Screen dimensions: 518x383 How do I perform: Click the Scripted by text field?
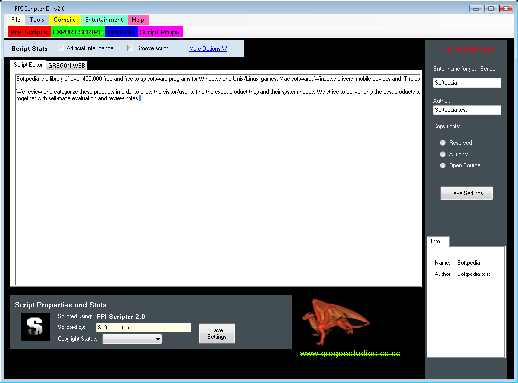(x=144, y=328)
